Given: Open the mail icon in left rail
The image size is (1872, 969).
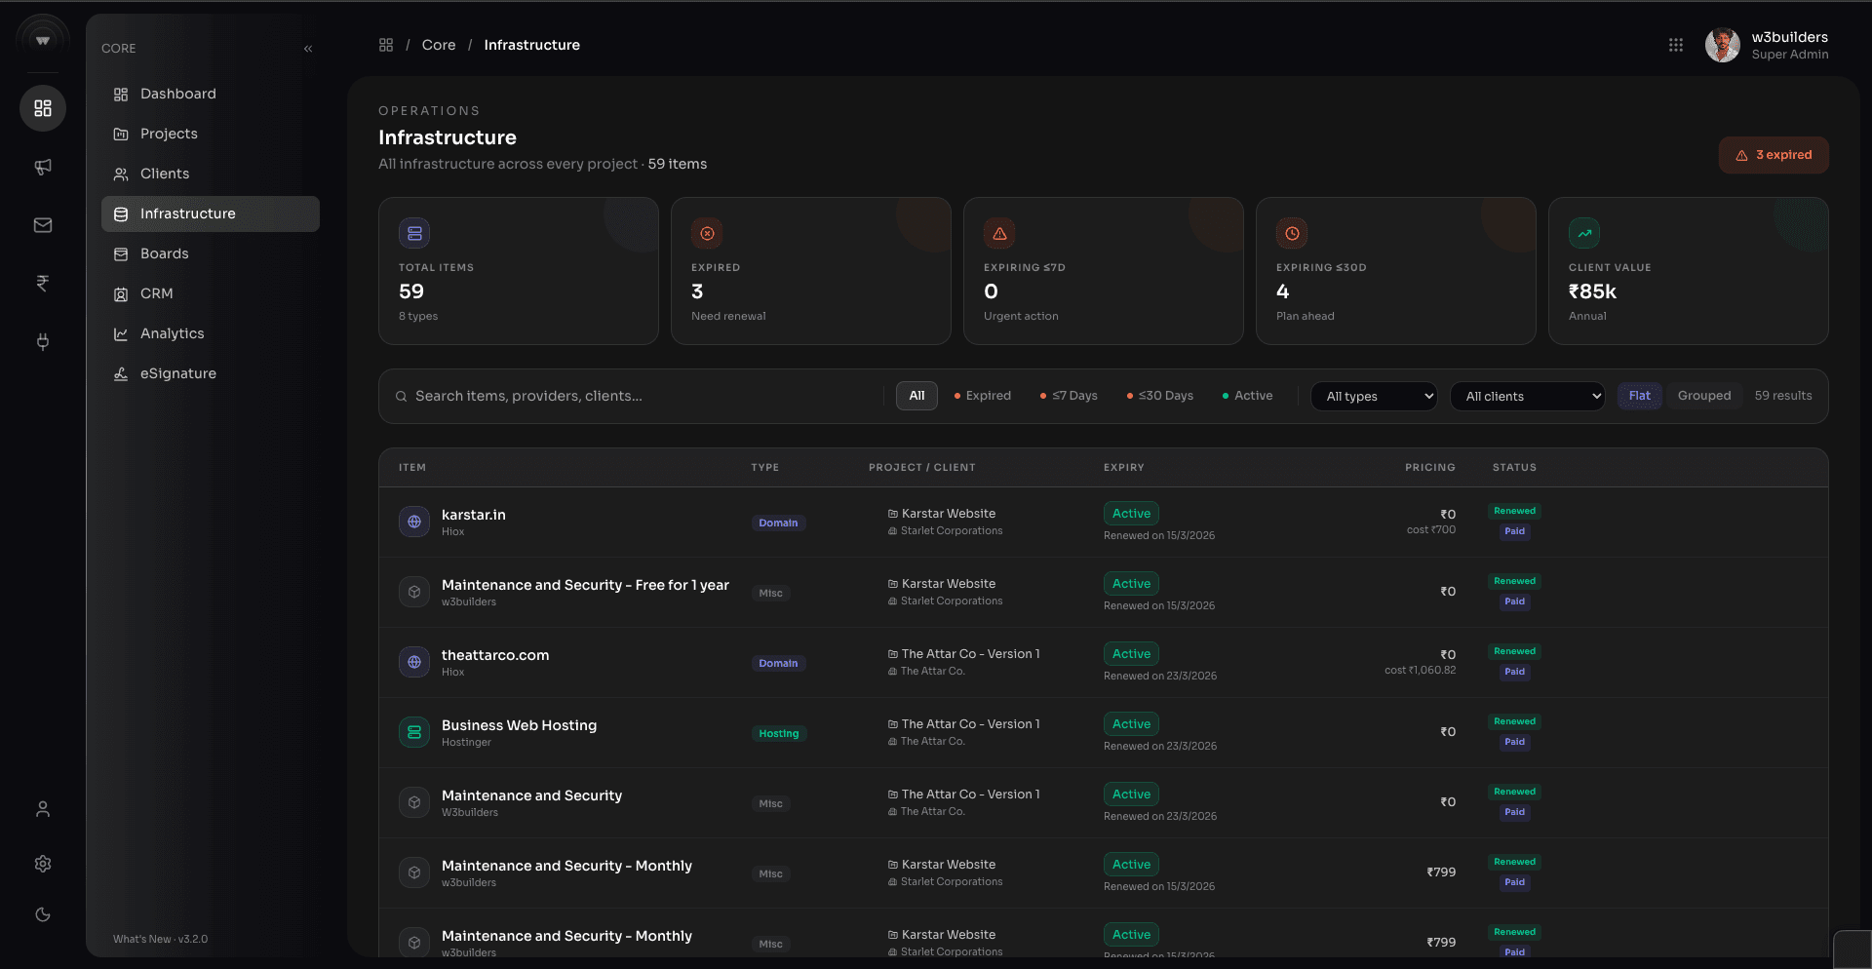Looking at the screenshot, I should point(43,225).
